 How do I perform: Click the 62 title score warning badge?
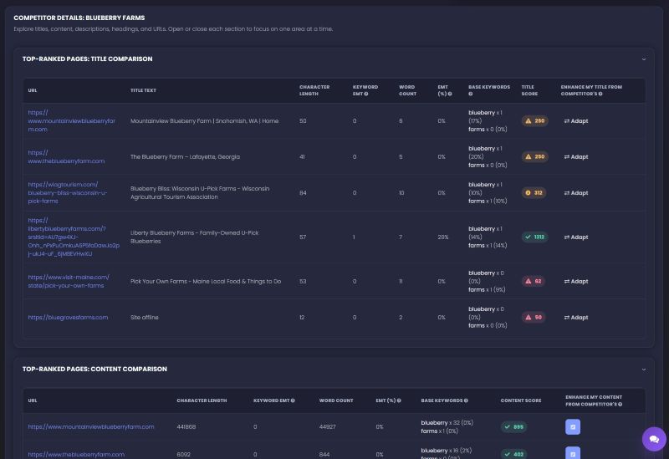(x=533, y=282)
